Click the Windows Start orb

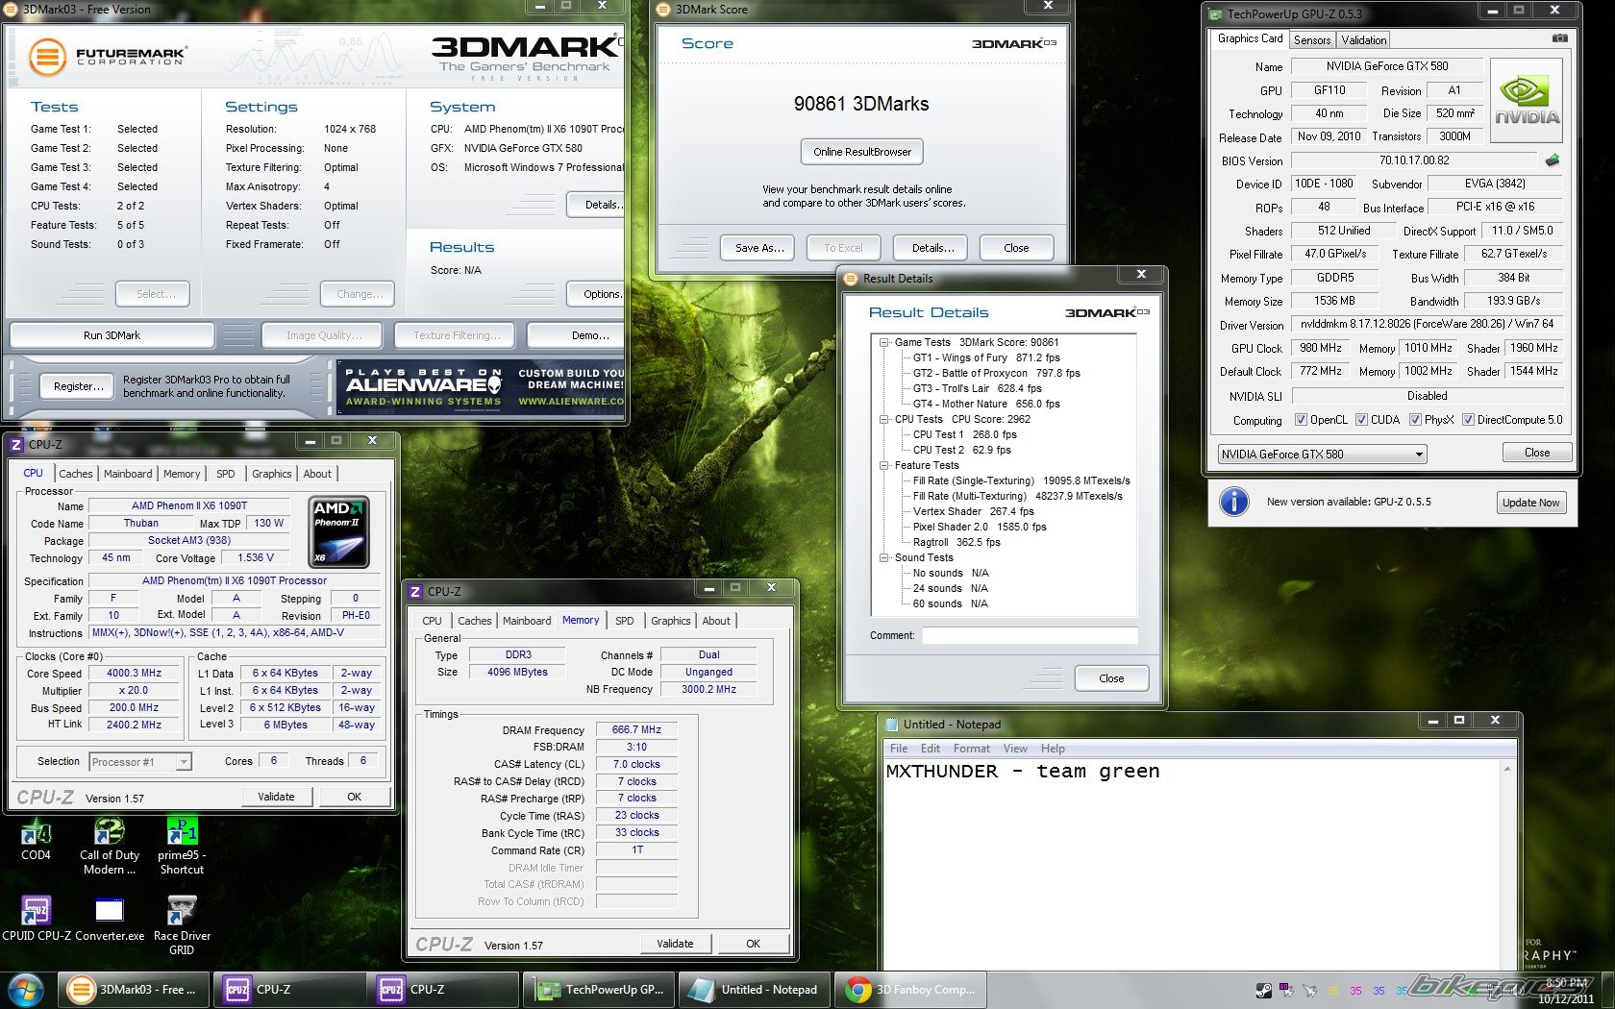tap(26, 989)
